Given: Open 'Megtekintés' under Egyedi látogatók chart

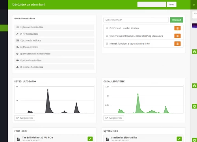Looking at the screenshot, I should (x=24, y=118).
